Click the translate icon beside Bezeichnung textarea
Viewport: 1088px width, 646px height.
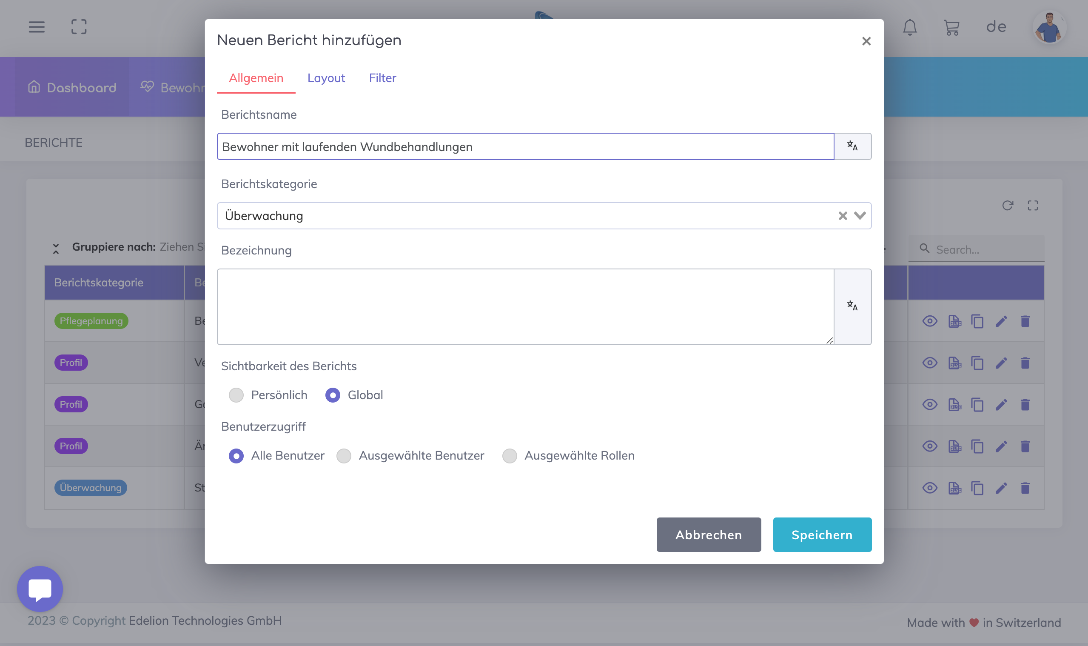click(852, 306)
